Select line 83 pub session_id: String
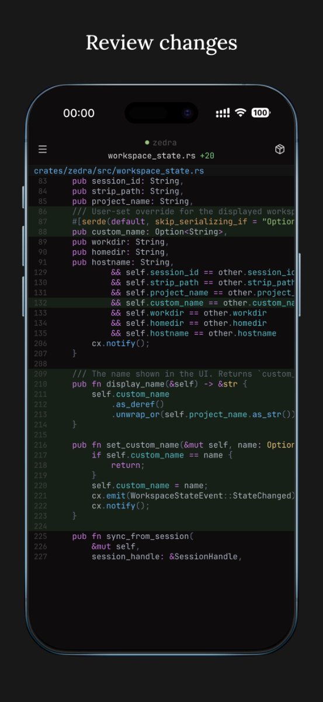 pos(128,181)
